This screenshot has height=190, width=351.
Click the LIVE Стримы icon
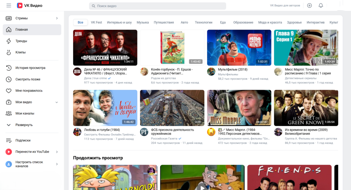pyautogui.click(x=9, y=18)
